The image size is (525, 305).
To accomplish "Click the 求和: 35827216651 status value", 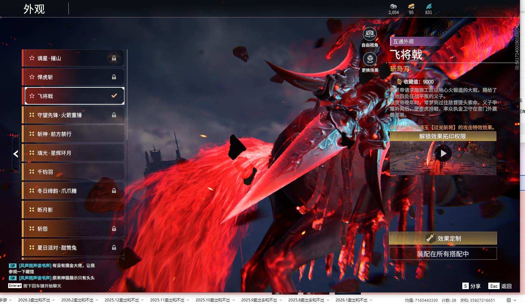I will 477,300.
